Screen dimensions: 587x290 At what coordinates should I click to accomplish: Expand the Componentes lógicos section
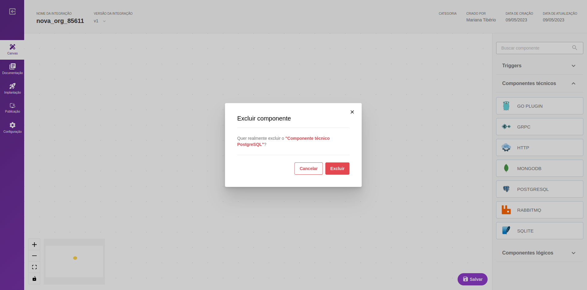tap(539, 253)
